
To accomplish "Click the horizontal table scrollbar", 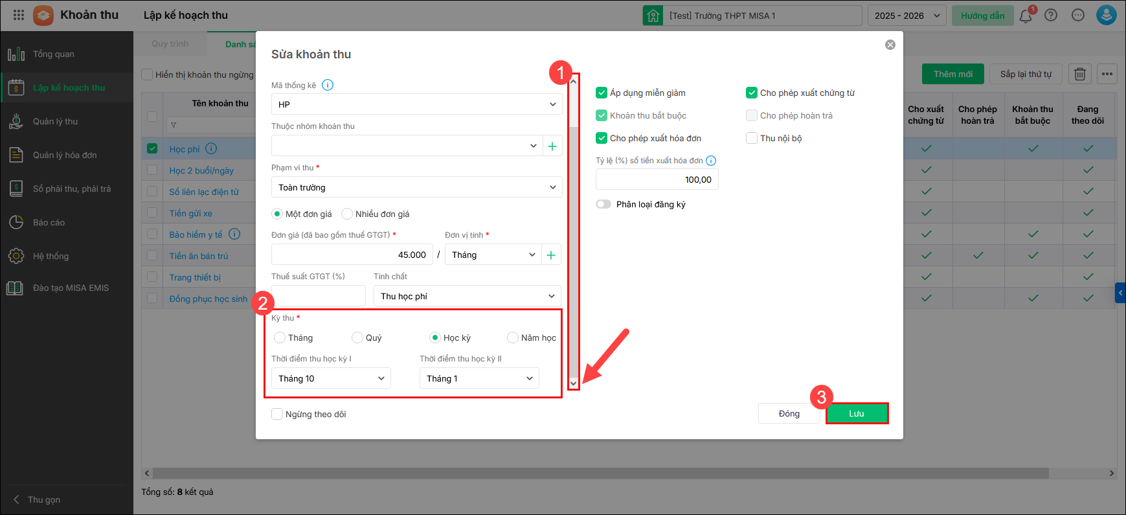I will [x=600, y=474].
